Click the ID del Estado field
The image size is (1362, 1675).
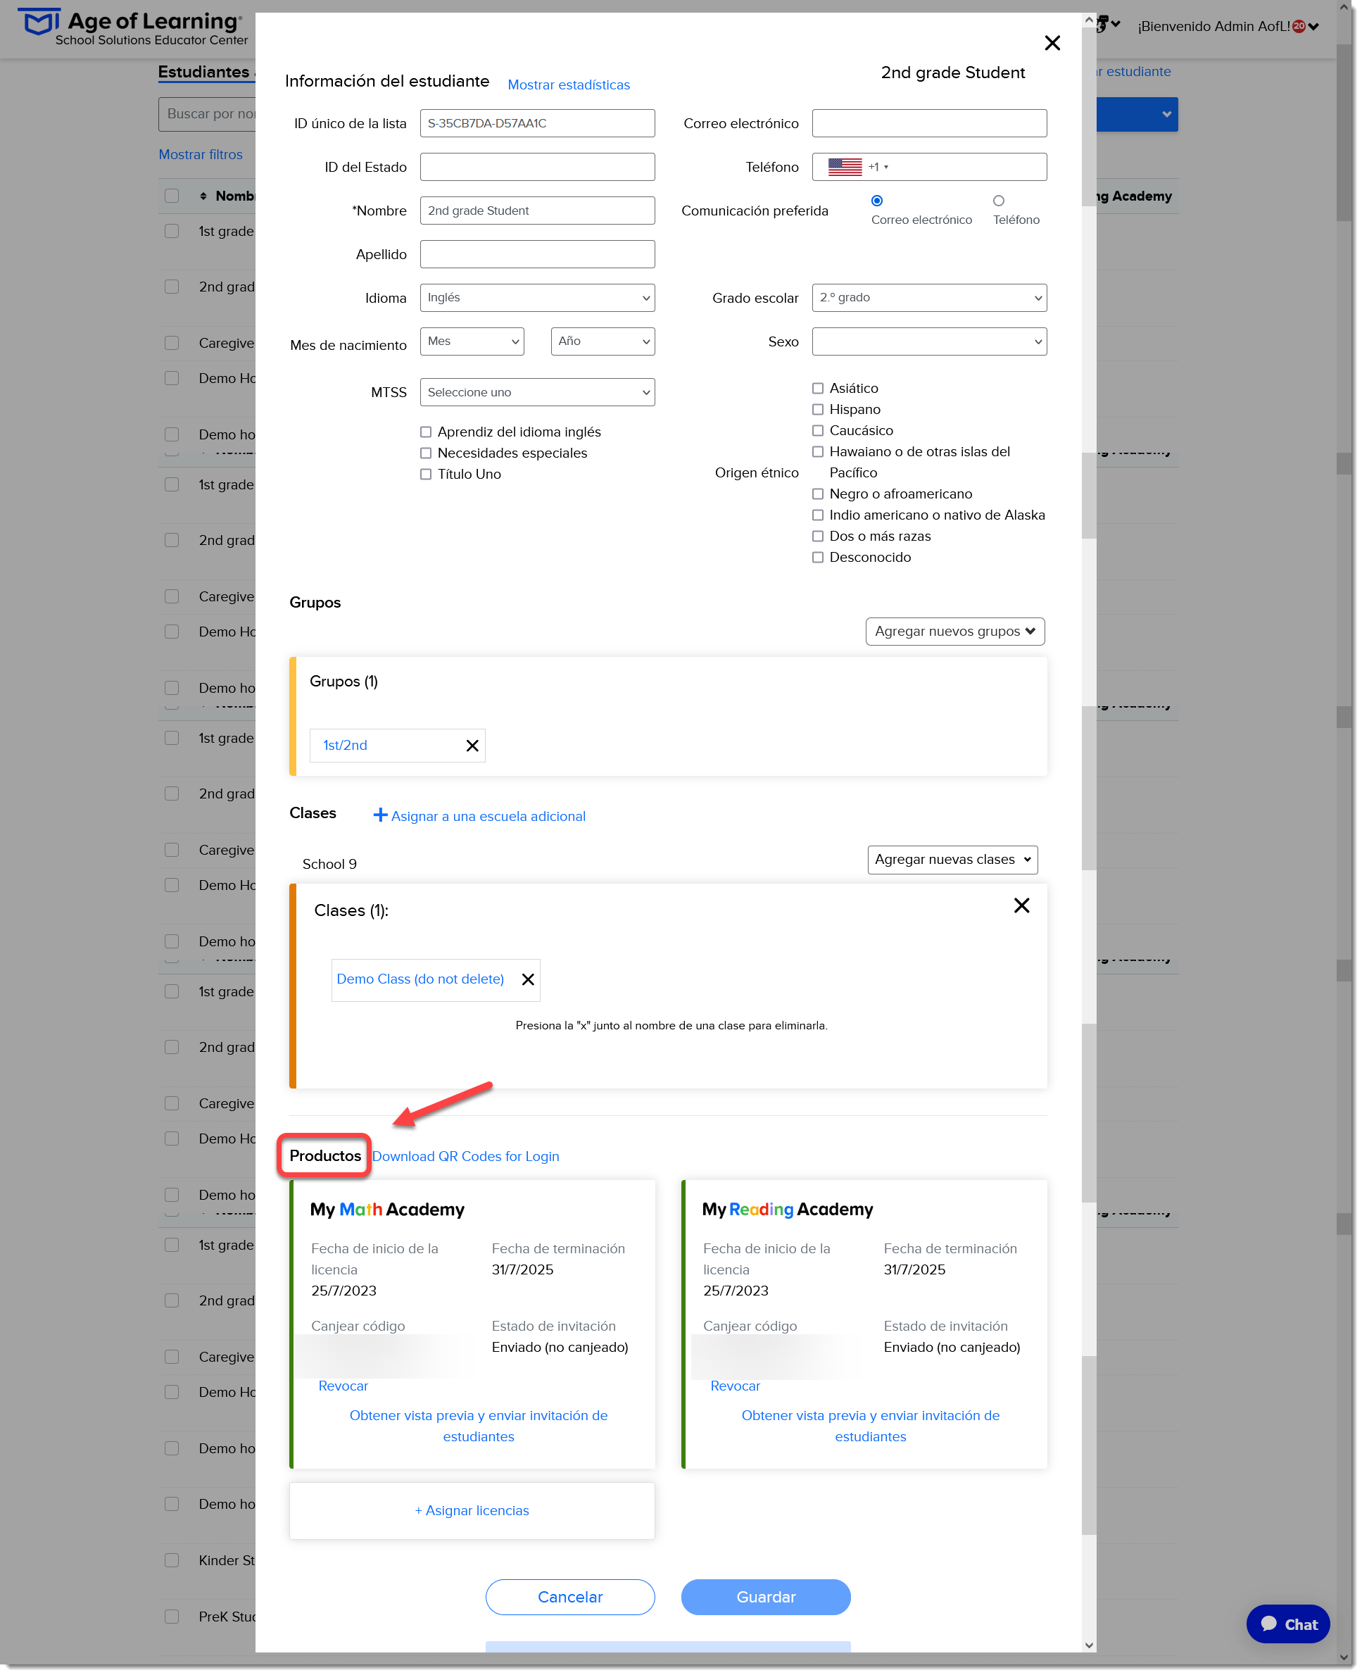pos(538,167)
